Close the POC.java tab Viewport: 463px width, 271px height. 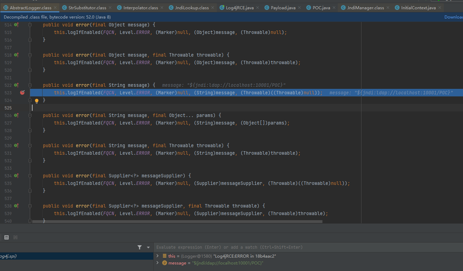tap(334, 8)
